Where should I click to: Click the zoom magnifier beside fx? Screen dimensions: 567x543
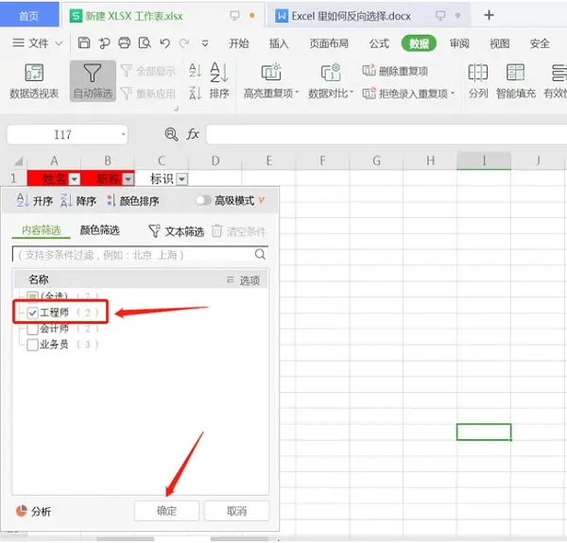click(x=171, y=134)
